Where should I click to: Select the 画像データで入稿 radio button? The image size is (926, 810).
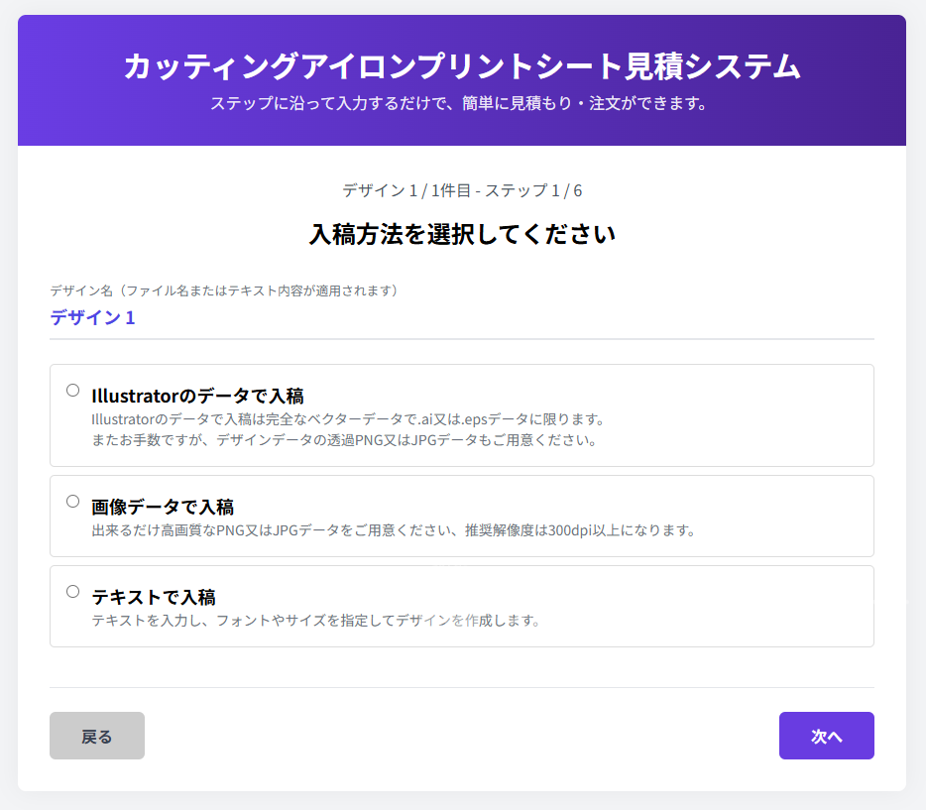coord(72,502)
